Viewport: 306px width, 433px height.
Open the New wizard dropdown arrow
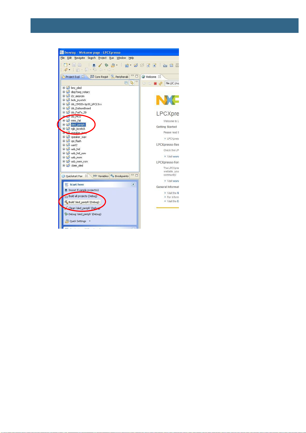click(69, 65)
